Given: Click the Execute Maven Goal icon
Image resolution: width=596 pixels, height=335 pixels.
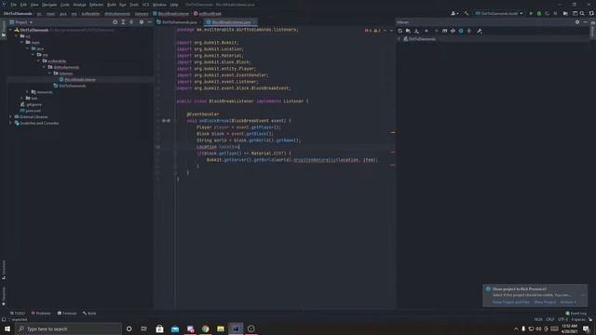Looking at the screenshot, I should 444,31.
